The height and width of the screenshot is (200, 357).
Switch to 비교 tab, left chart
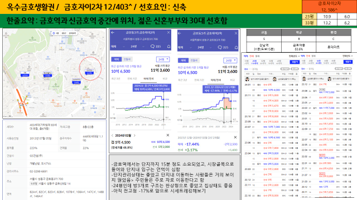[165, 78]
